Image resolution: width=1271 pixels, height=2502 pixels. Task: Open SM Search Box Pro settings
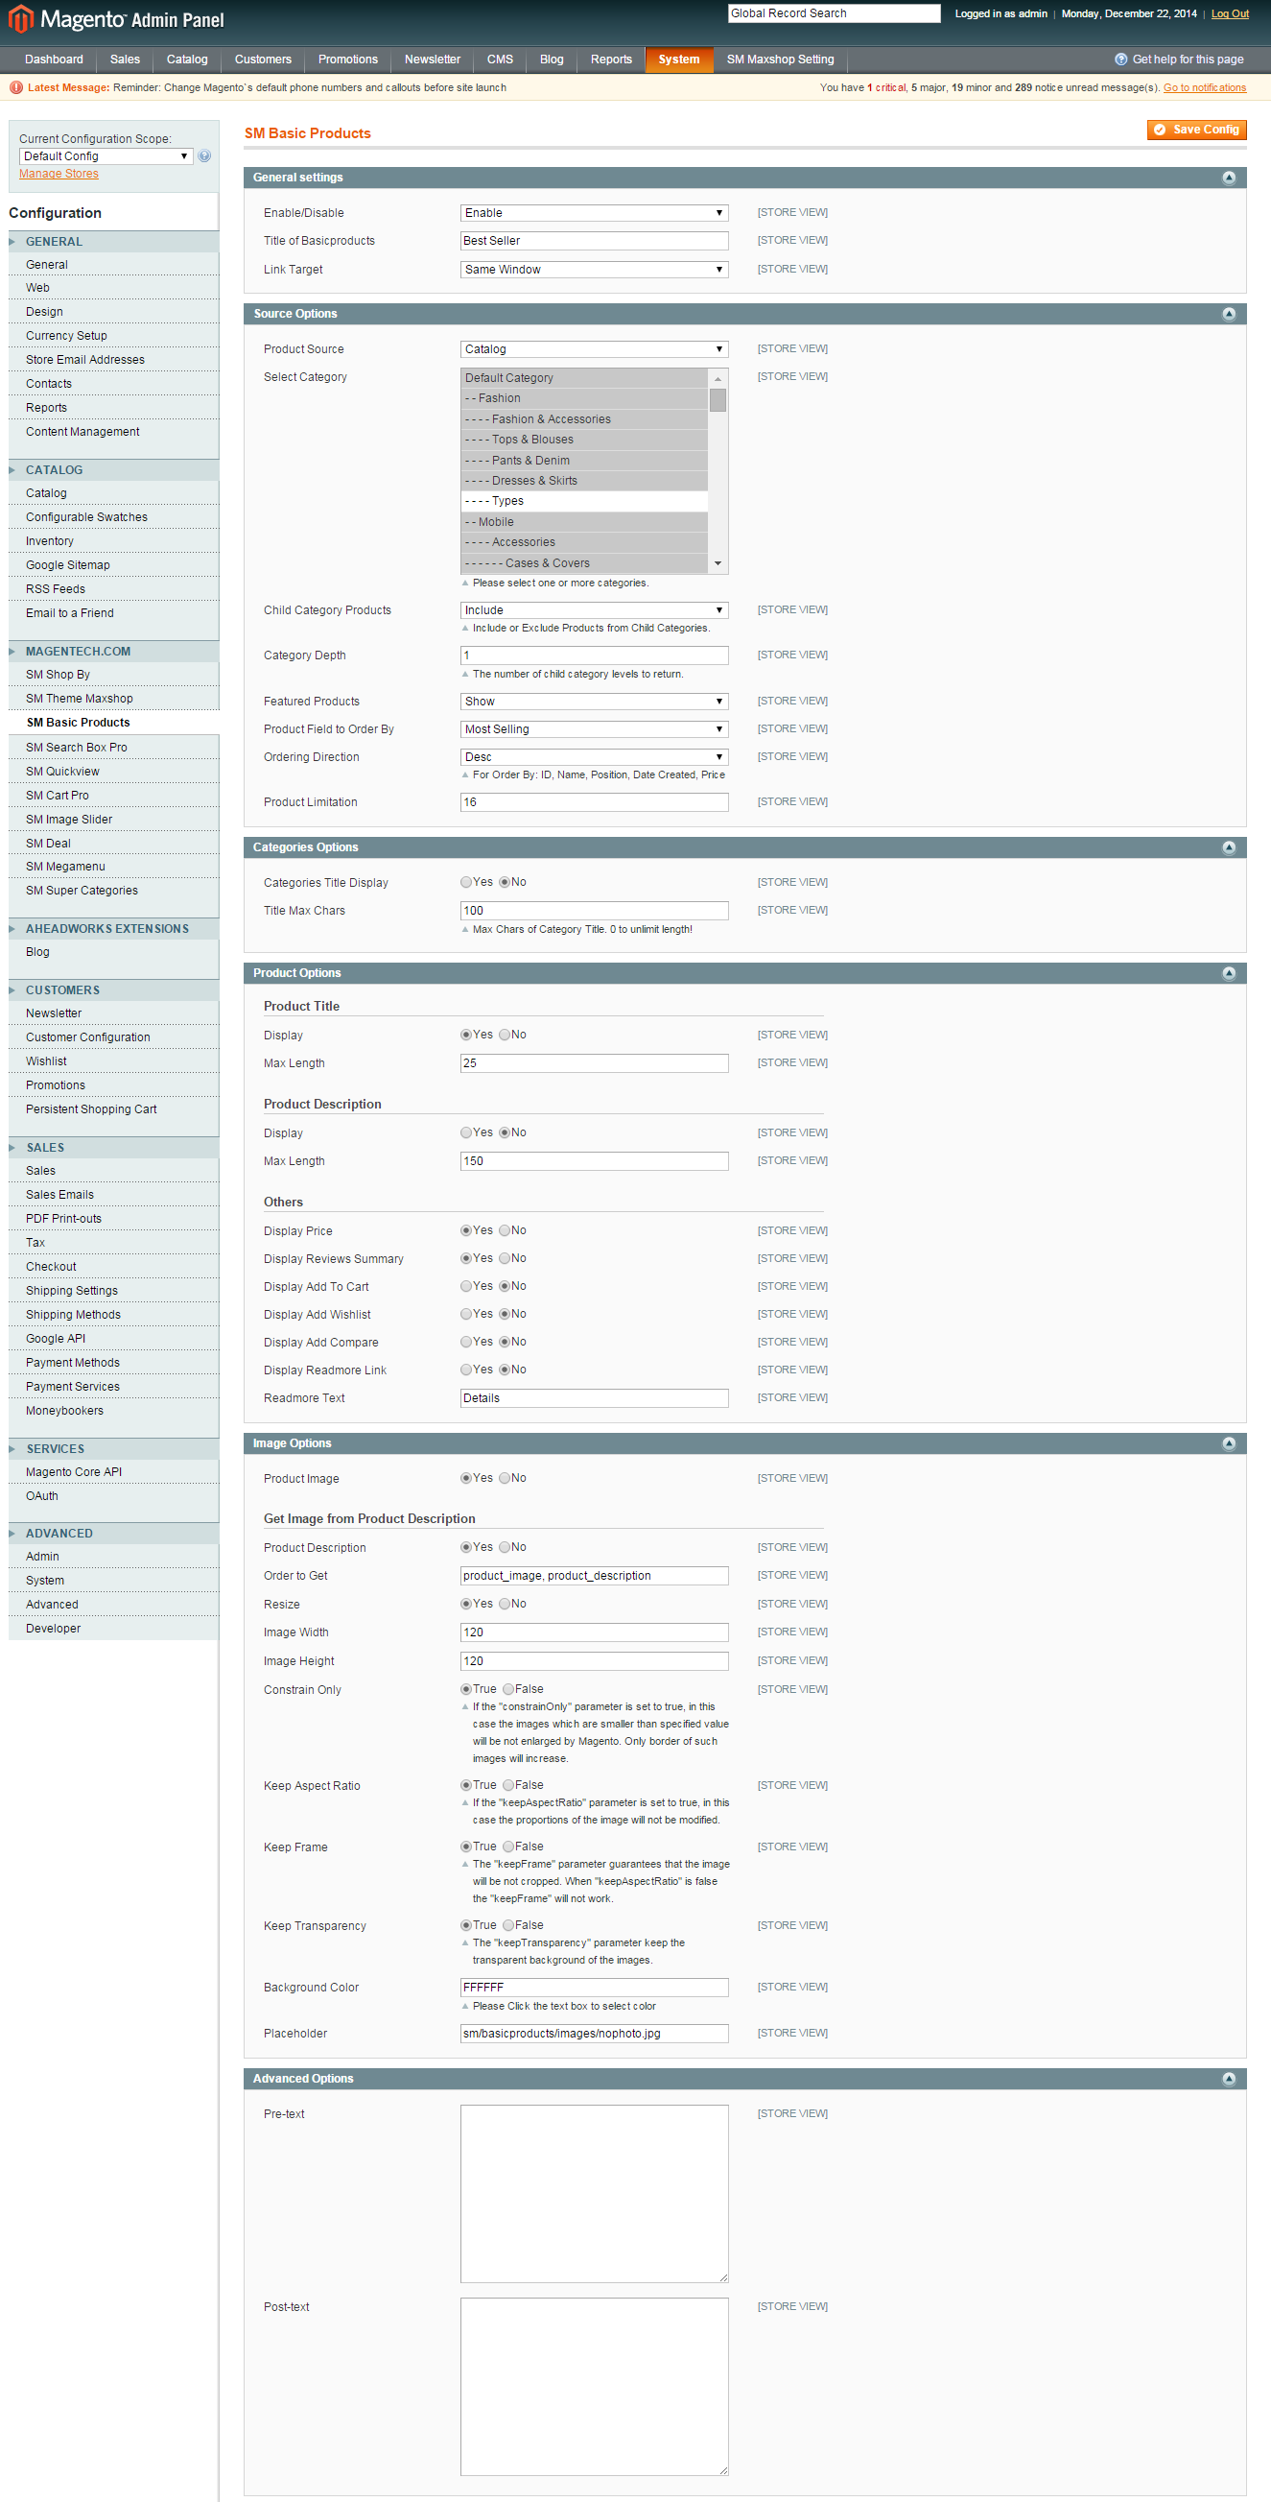point(77,747)
